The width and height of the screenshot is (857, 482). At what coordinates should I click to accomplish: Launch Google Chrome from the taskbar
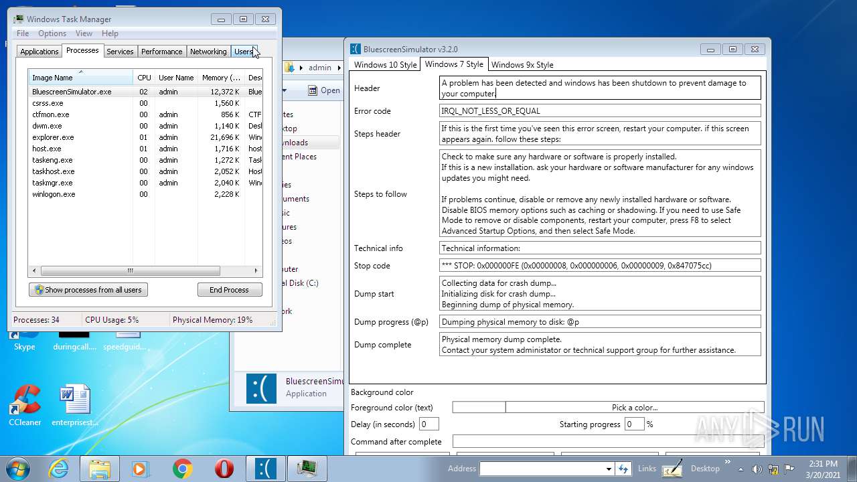(x=183, y=469)
